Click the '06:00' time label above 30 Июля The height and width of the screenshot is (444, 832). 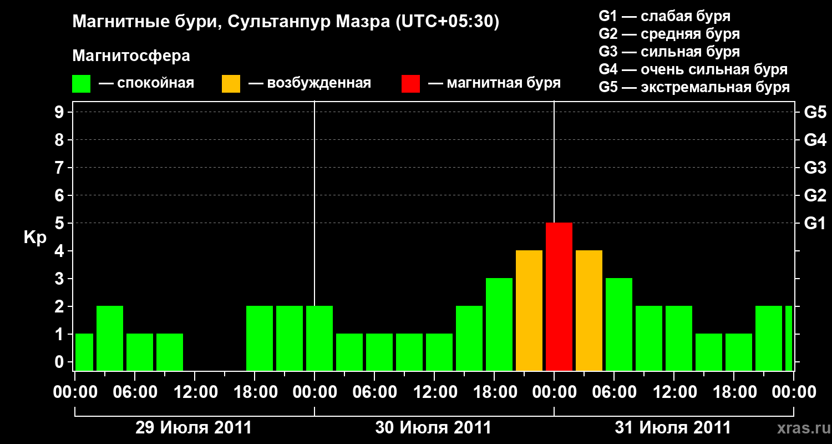[374, 392]
